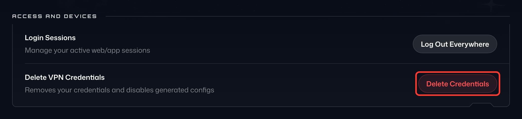The height and width of the screenshot is (119, 522).
Task: Click the 'Manage your active web/app sessions' text
Action: (88, 50)
